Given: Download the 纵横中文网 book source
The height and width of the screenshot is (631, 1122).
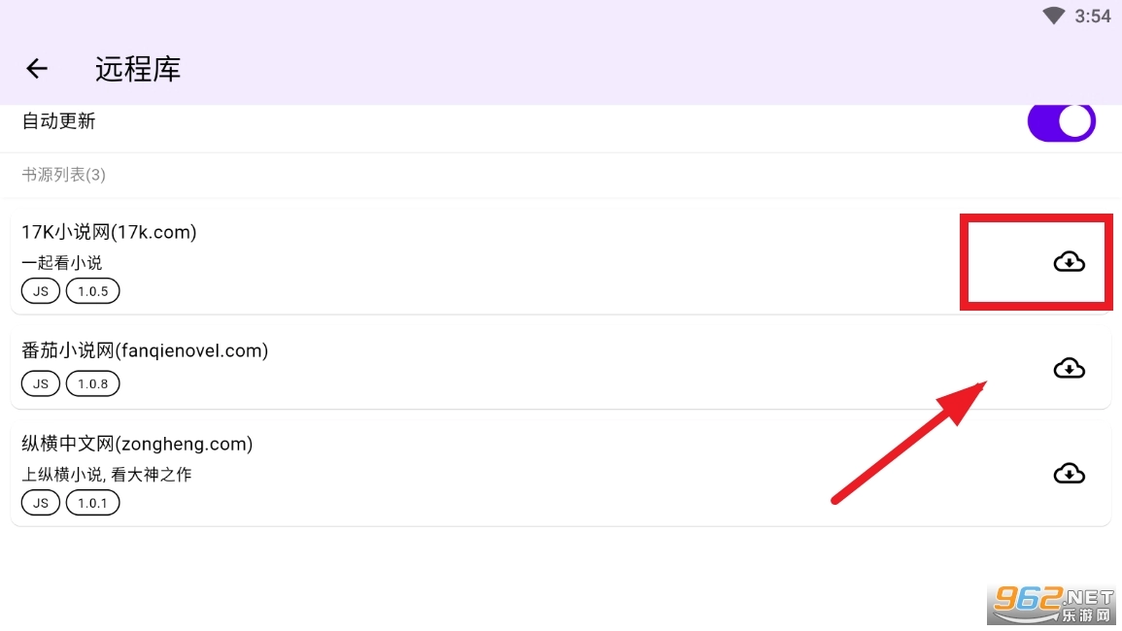Looking at the screenshot, I should tap(1069, 473).
